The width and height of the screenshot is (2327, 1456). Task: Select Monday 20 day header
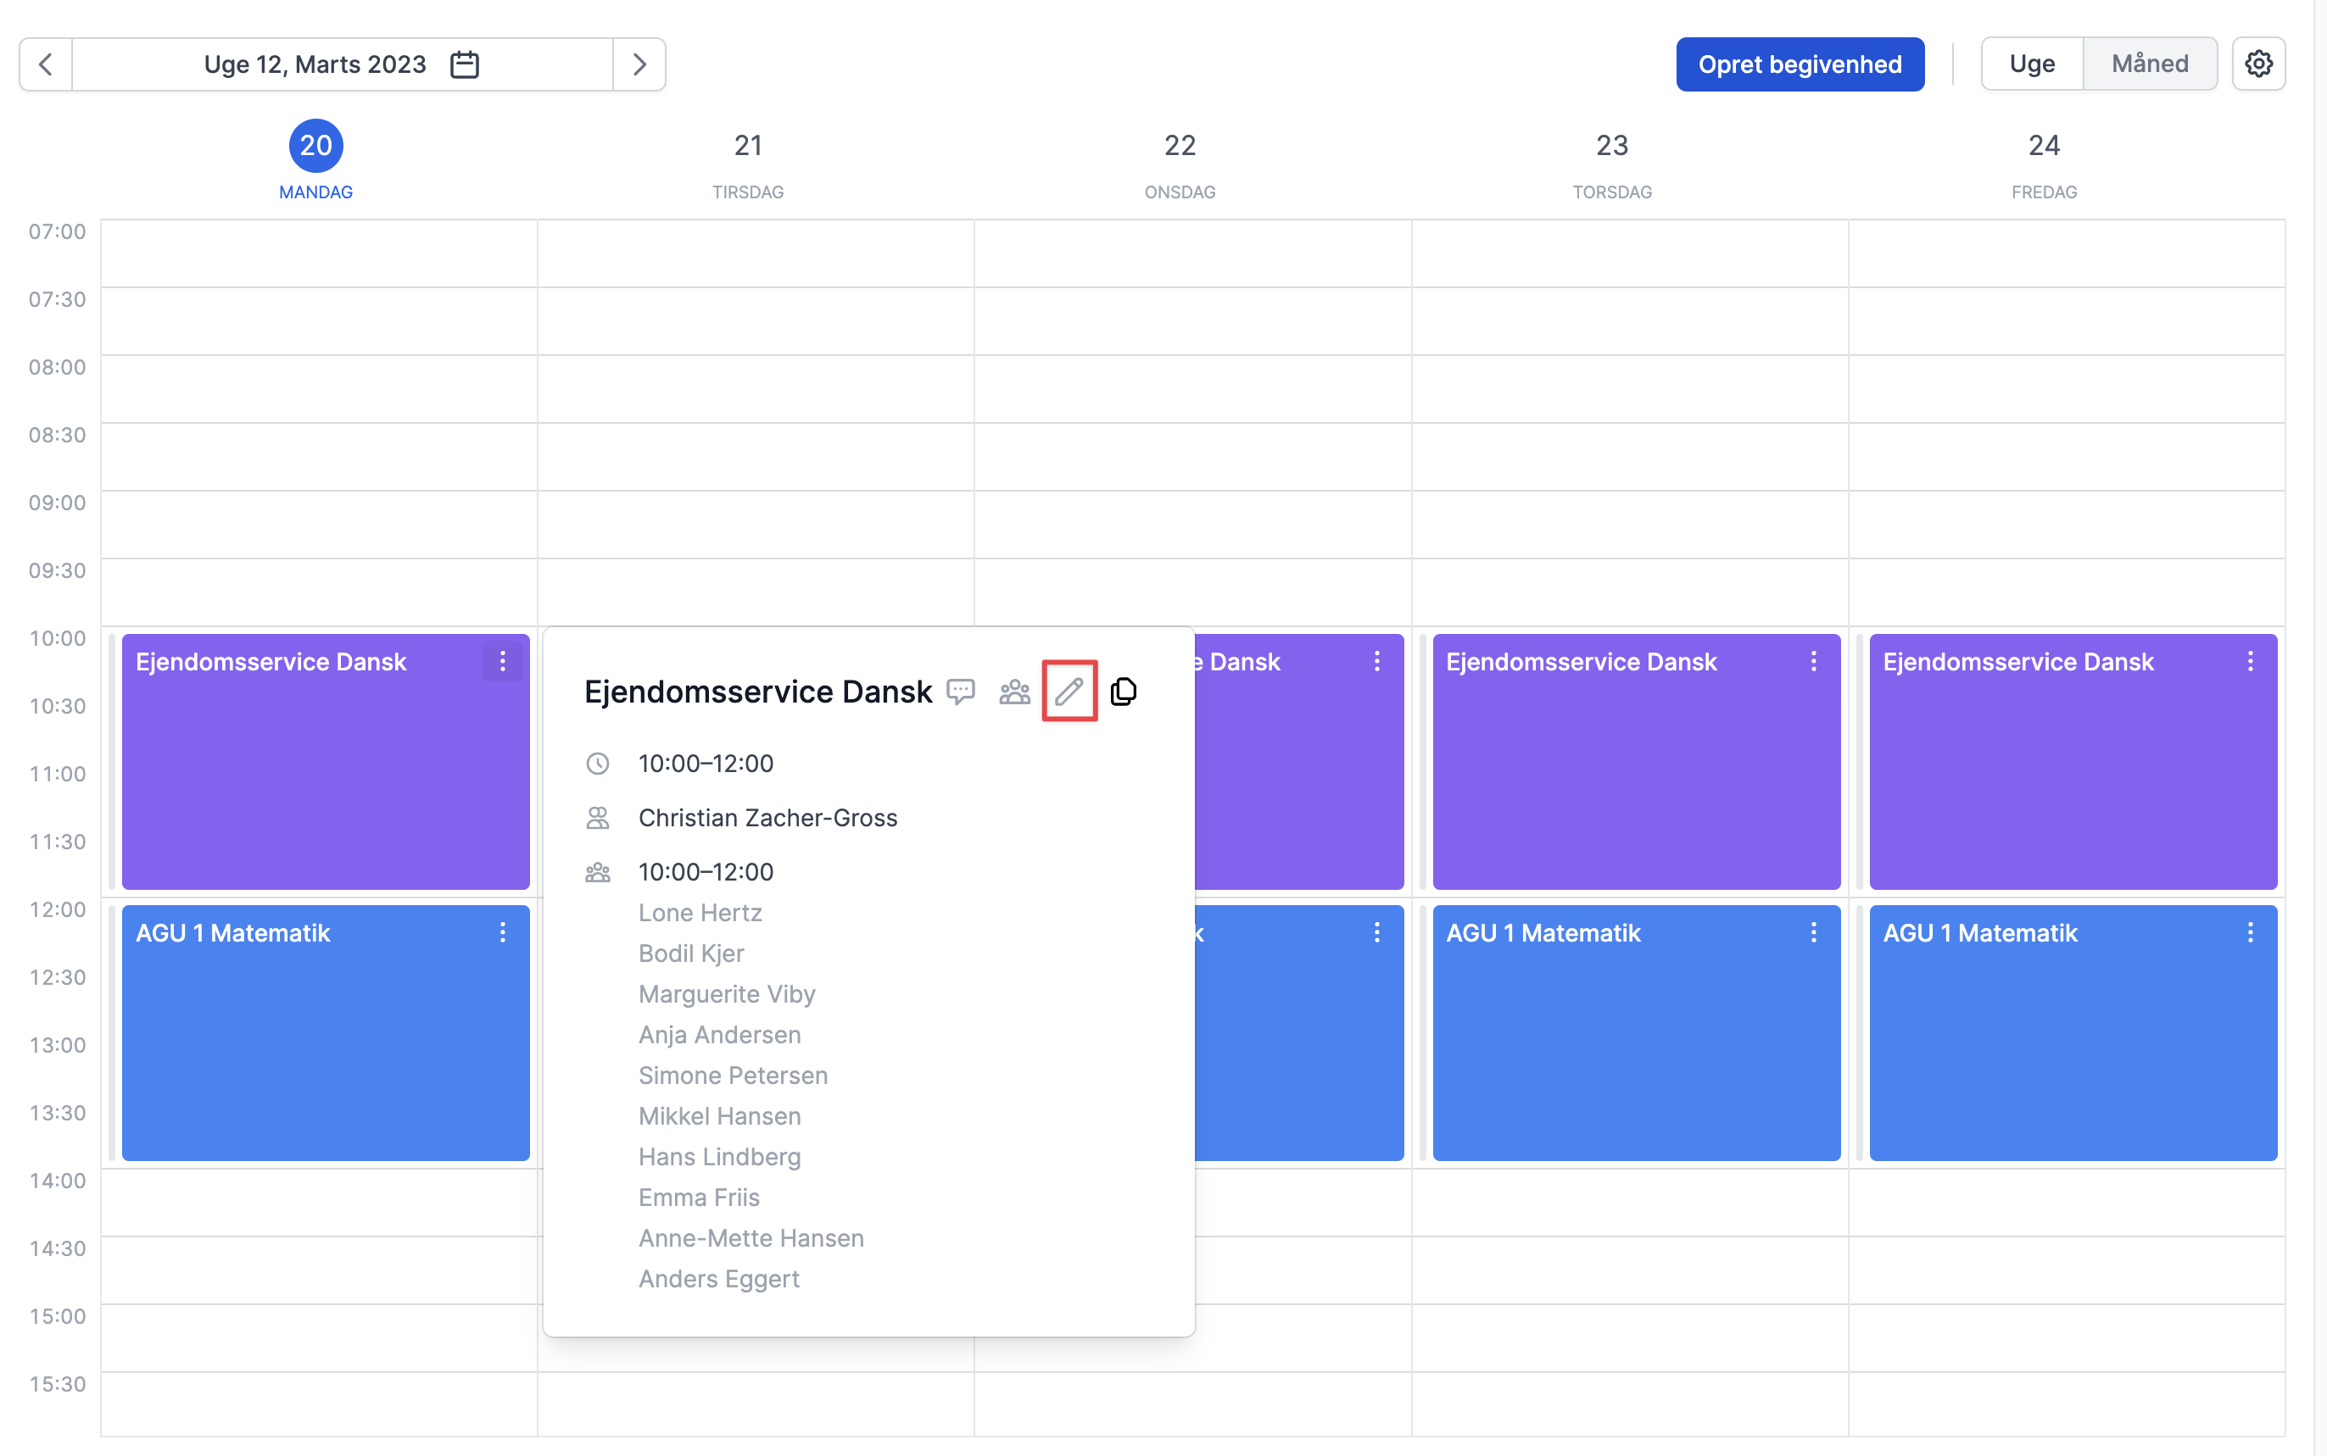(316, 160)
